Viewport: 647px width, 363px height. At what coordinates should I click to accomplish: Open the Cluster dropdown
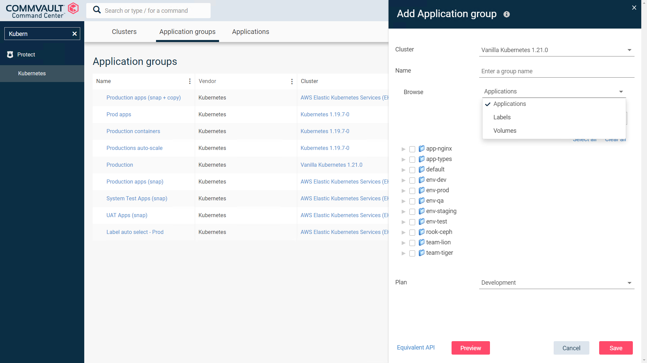pos(556,50)
